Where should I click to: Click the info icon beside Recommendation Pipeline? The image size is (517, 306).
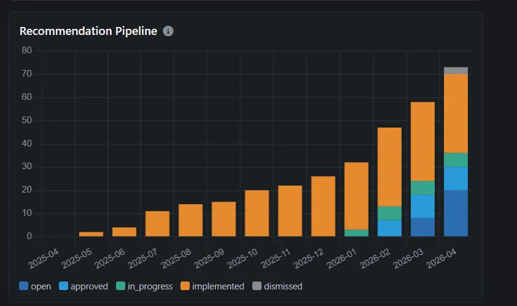(x=168, y=31)
